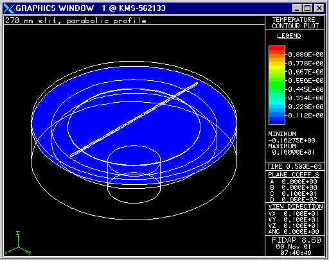329x260 pixels.
Task: Click the green band of legend color bar
Action: (277, 85)
